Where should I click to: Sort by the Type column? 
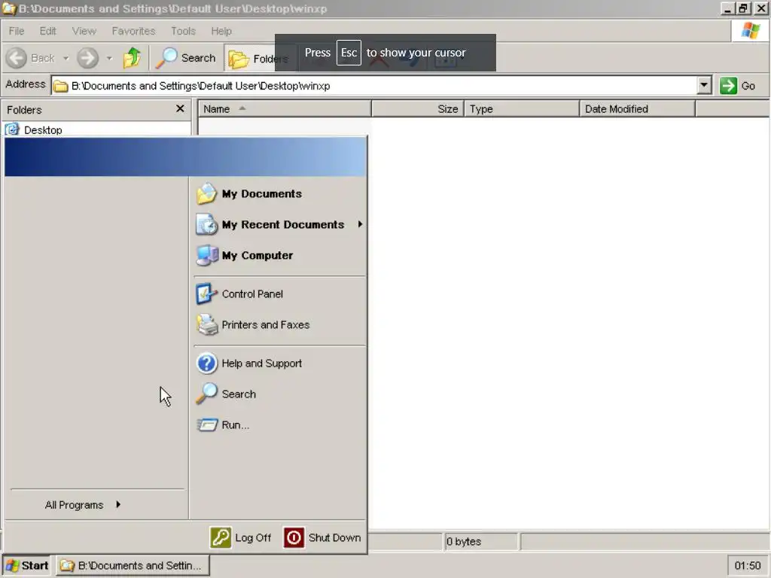click(x=522, y=109)
